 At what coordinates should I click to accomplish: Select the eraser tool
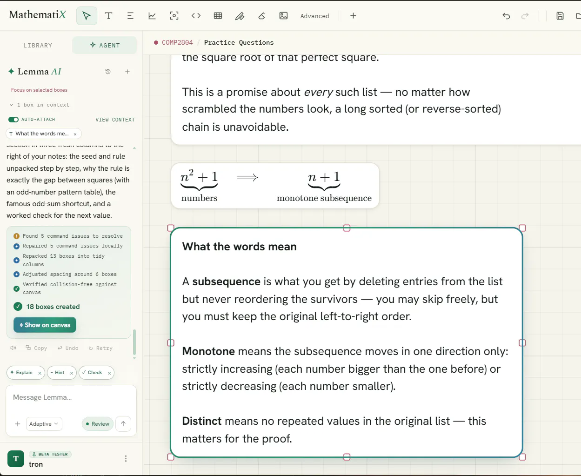click(261, 16)
